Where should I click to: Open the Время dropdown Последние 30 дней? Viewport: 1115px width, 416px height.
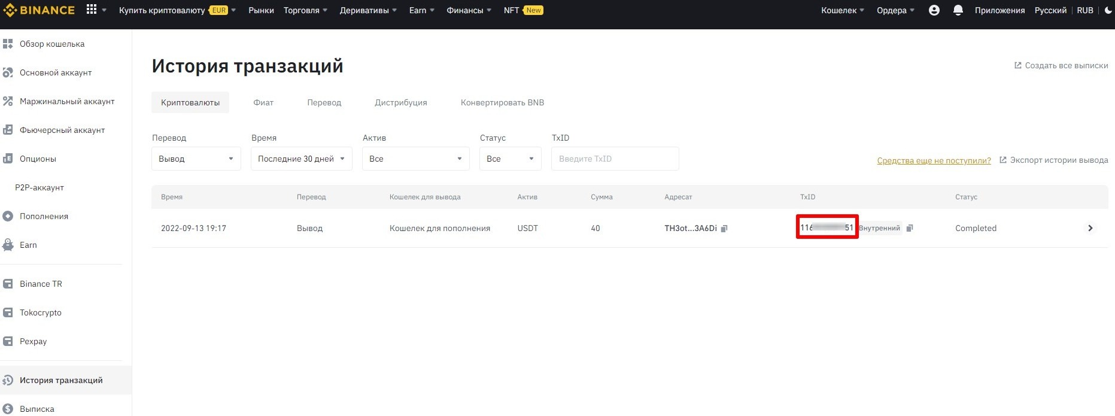301,159
